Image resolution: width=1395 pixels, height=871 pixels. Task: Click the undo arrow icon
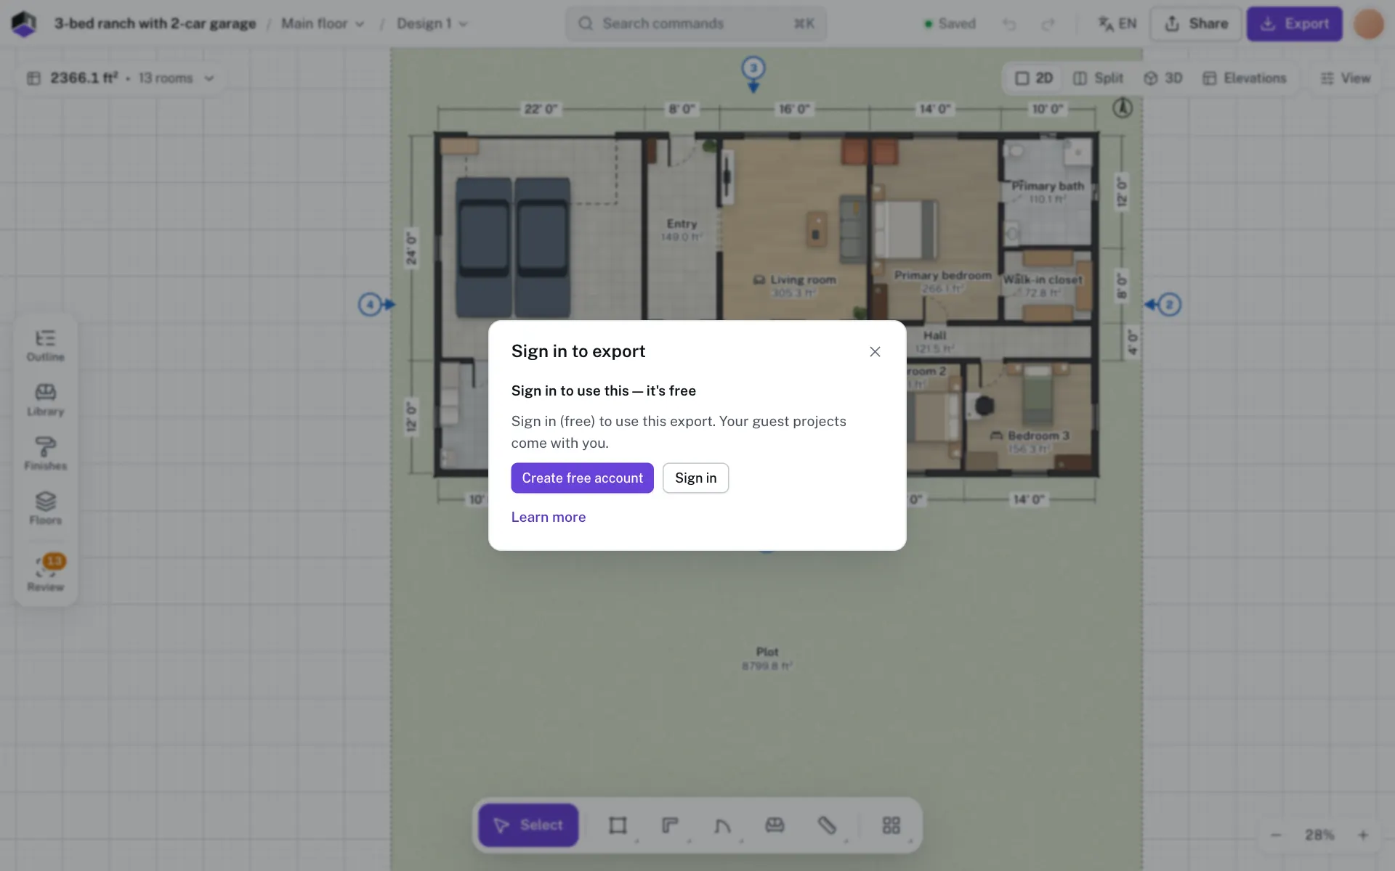(1009, 24)
